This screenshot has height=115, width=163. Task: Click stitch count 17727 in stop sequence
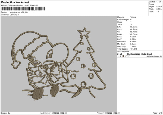[x=127, y=56]
